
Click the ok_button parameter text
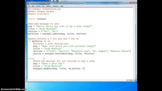tap(74, 69)
